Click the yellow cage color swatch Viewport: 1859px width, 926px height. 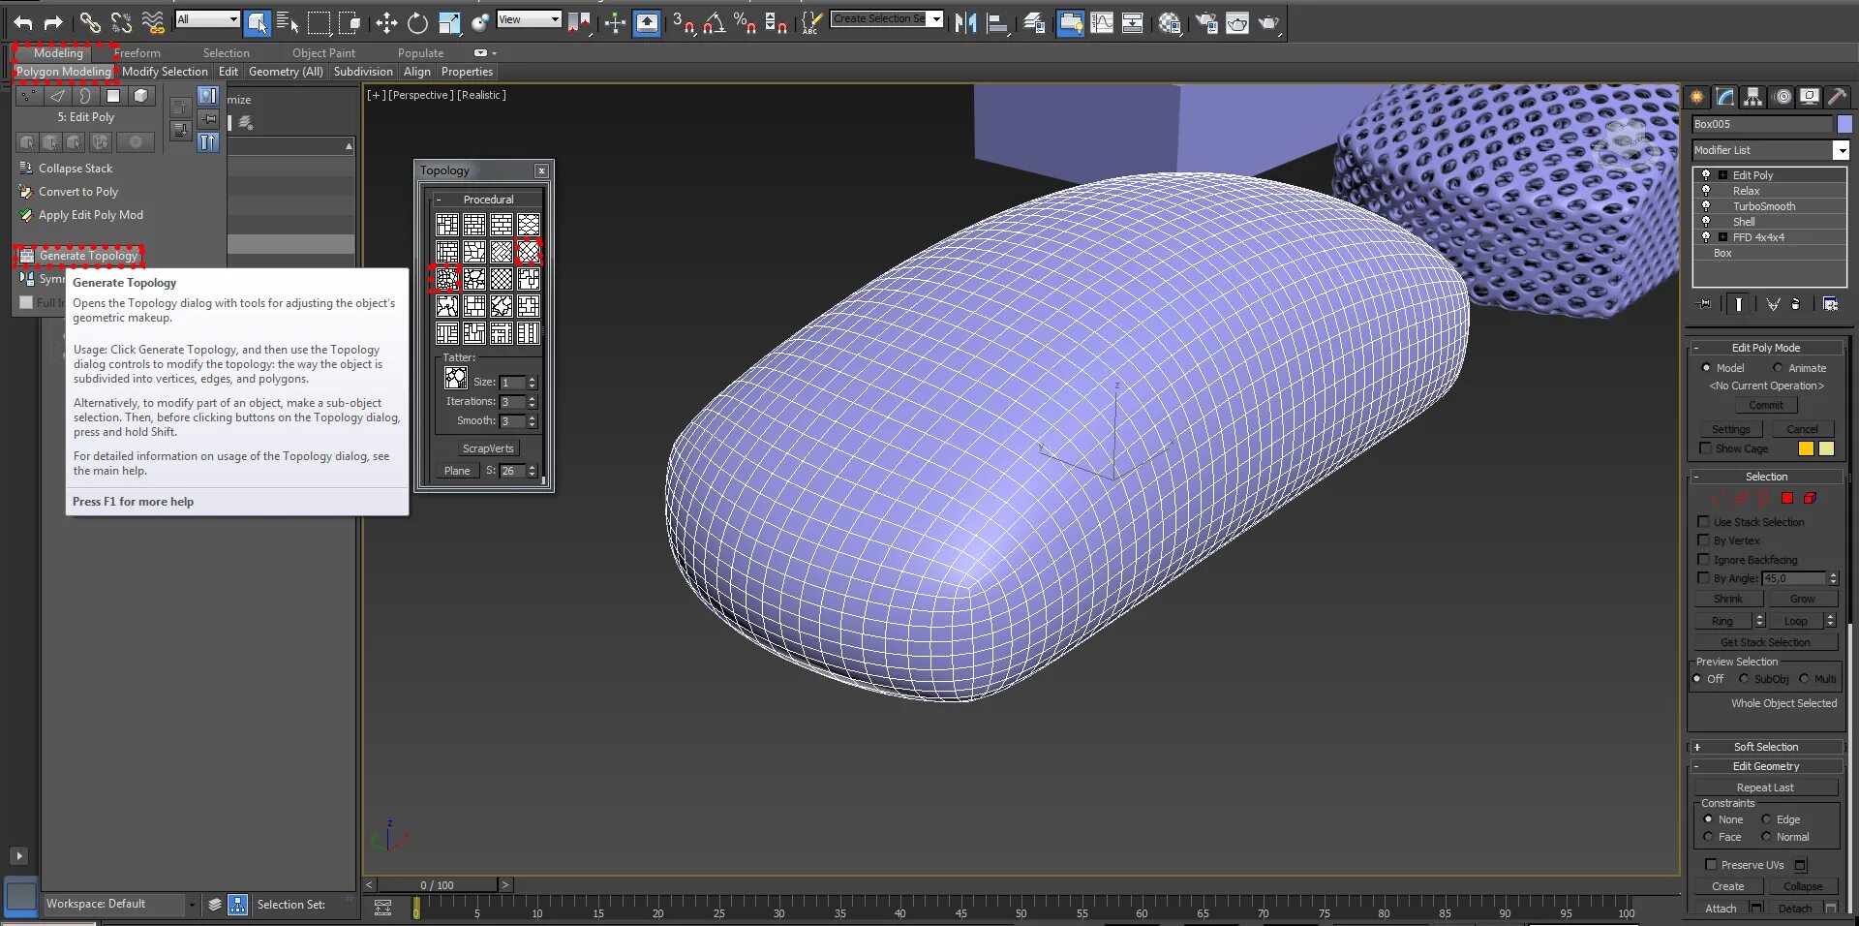(1807, 449)
